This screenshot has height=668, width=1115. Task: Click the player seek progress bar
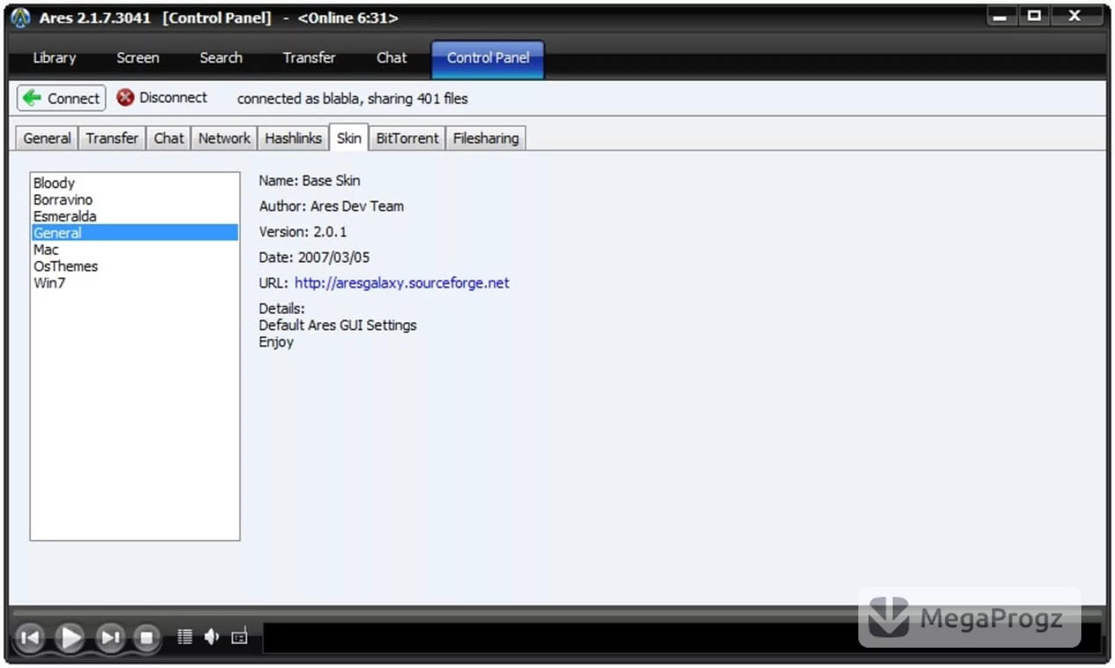(x=557, y=612)
